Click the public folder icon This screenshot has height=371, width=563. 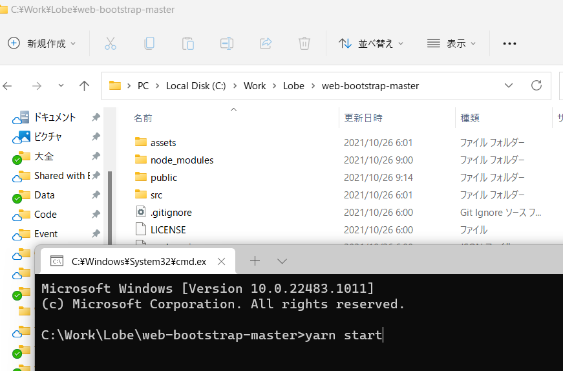(141, 176)
